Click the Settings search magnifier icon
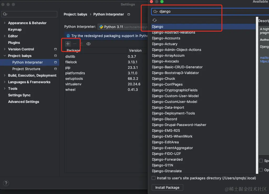 (5, 14)
